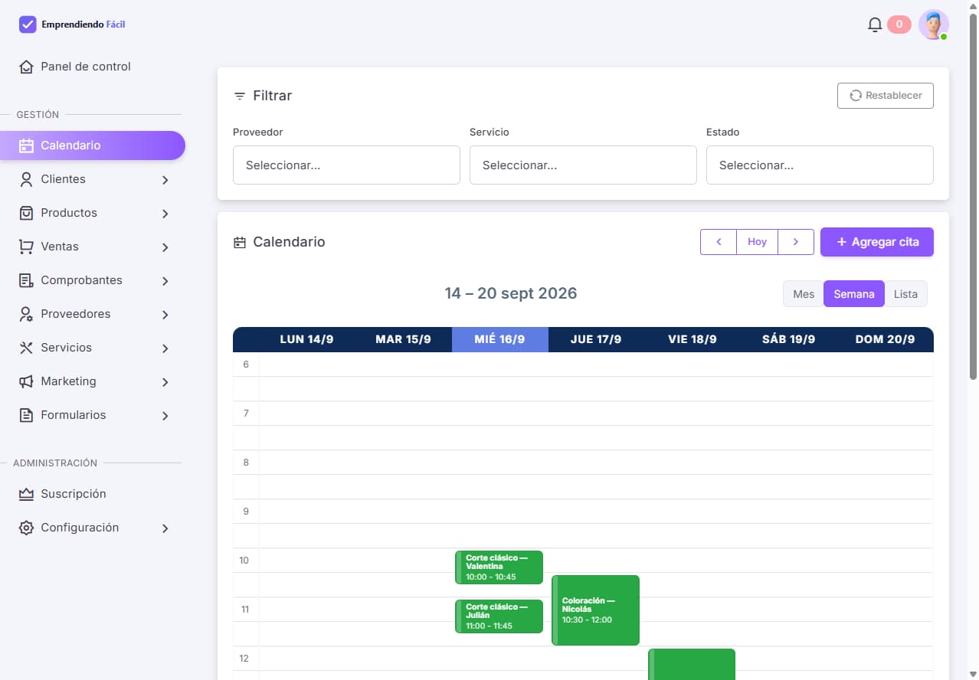Click the Servicios tools icon
The width and height of the screenshot is (979, 680).
point(27,348)
